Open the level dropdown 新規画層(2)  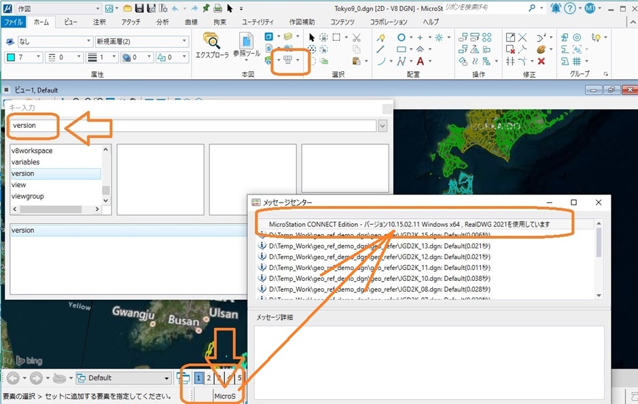pos(141,41)
